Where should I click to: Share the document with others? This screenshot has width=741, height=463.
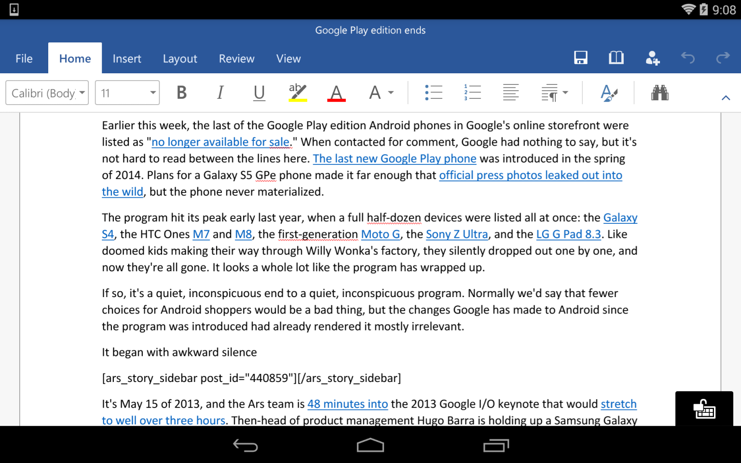(x=652, y=57)
